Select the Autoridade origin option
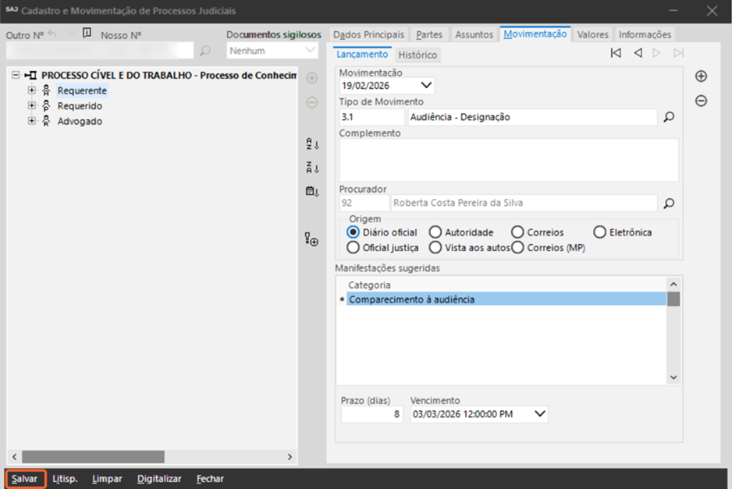Image resolution: width=732 pixels, height=489 pixels. [435, 232]
